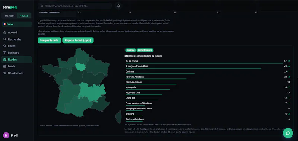Open Secteurs in sidebar
The height and width of the screenshot is (141, 298).
(x=17, y=52)
